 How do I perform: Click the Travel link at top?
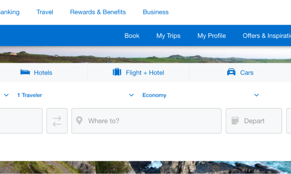click(x=45, y=12)
